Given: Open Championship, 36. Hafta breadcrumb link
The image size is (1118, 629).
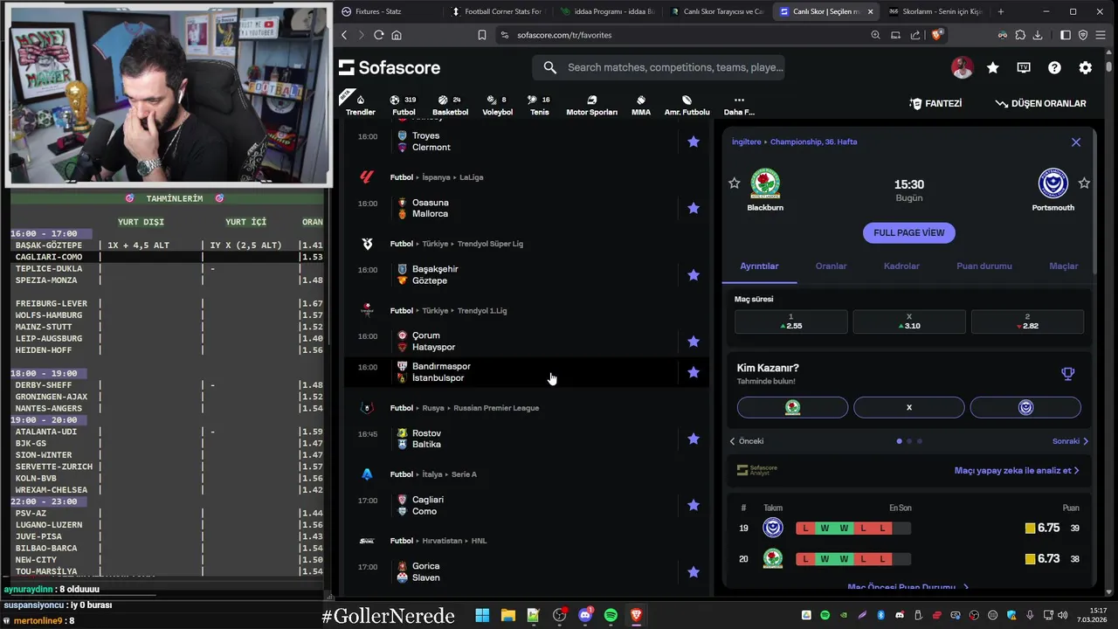Looking at the screenshot, I should point(813,142).
